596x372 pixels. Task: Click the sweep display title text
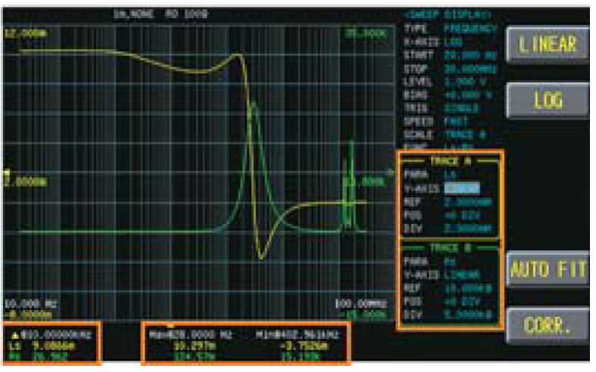point(448,15)
